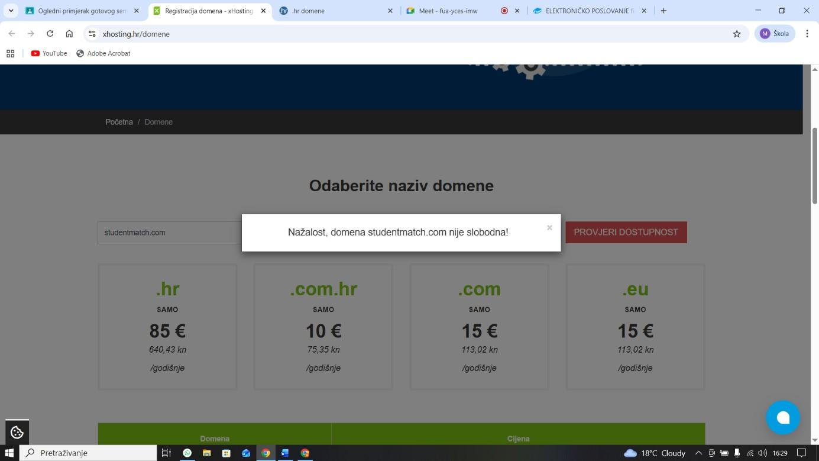This screenshot has width=819, height=461.
Task: Open the Škola profile menu
Action: coord(775,34)
